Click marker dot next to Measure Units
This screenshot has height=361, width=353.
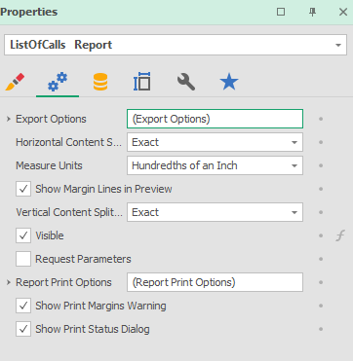point(321,165)
